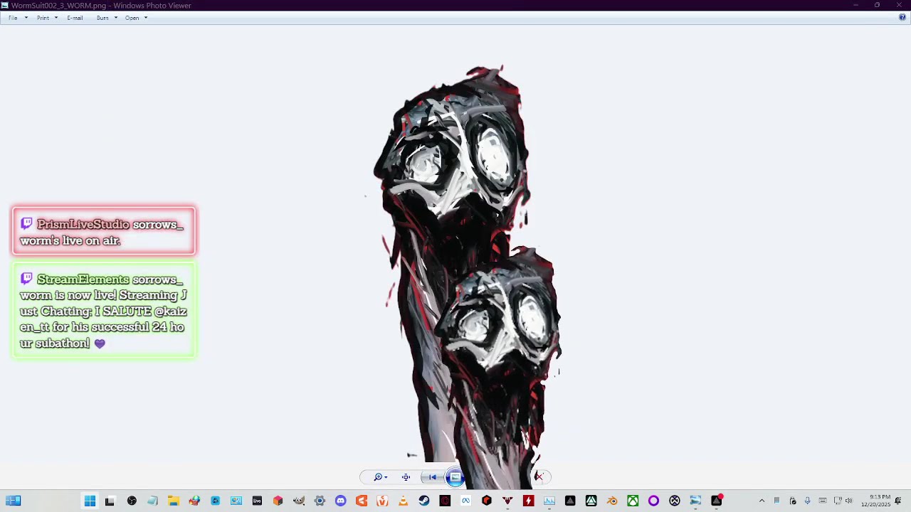Delete the current image with red X
This screenshot has height=512, width=911.
pos(539,477)
